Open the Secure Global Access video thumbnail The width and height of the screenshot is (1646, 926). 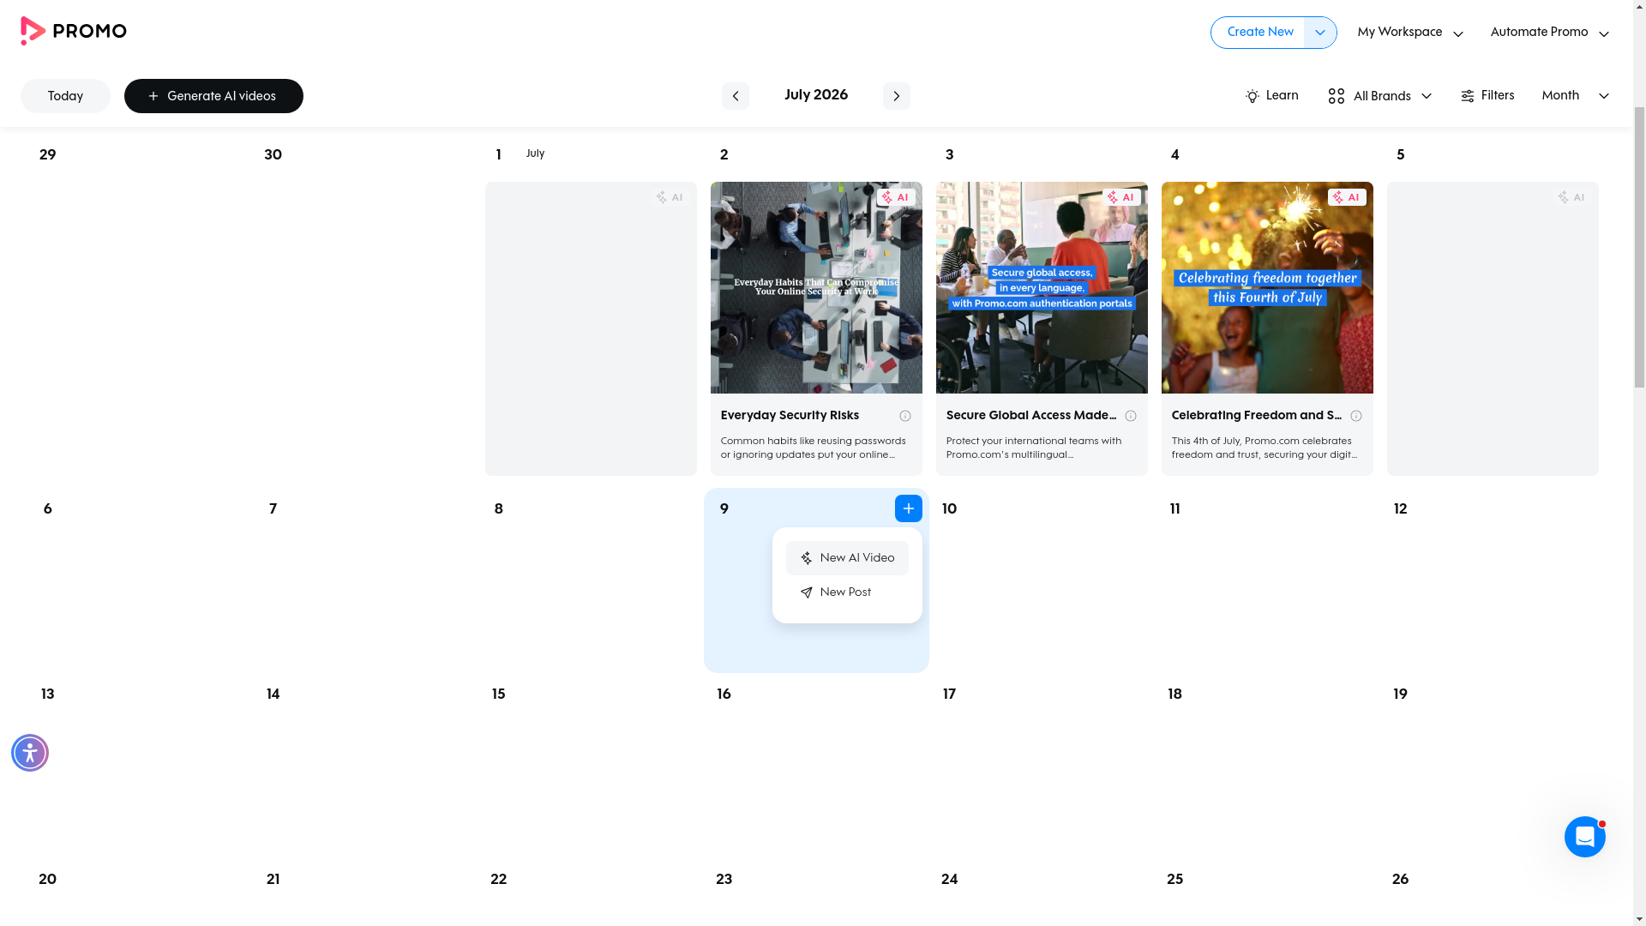(x=1042, y=287)
